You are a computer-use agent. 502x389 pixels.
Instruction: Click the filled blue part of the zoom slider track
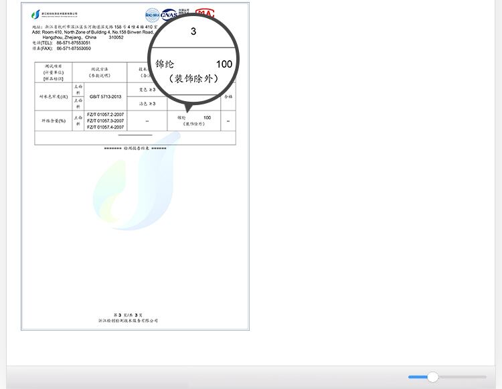[418, 377]
